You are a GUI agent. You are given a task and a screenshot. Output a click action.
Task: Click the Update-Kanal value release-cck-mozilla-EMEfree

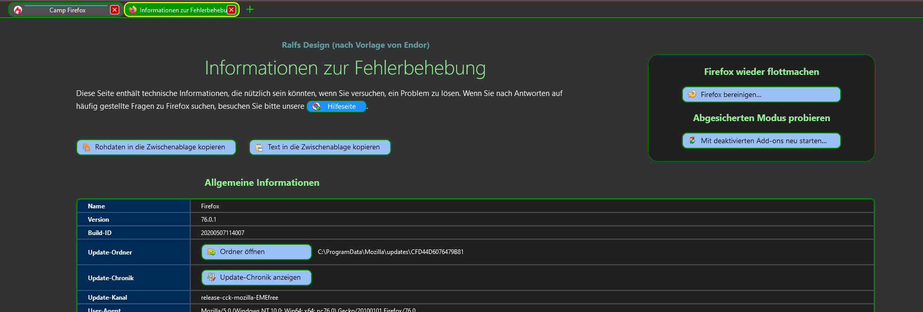239,298
